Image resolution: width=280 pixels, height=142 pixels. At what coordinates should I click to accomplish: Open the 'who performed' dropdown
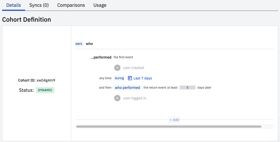point(128,88)
